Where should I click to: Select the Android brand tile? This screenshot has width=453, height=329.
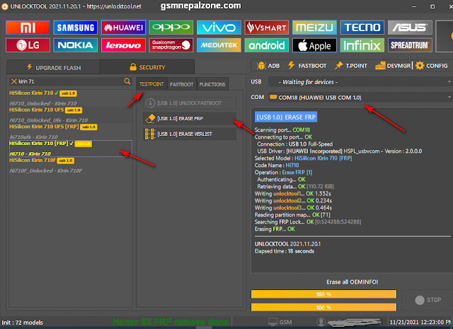coord(267,45)
